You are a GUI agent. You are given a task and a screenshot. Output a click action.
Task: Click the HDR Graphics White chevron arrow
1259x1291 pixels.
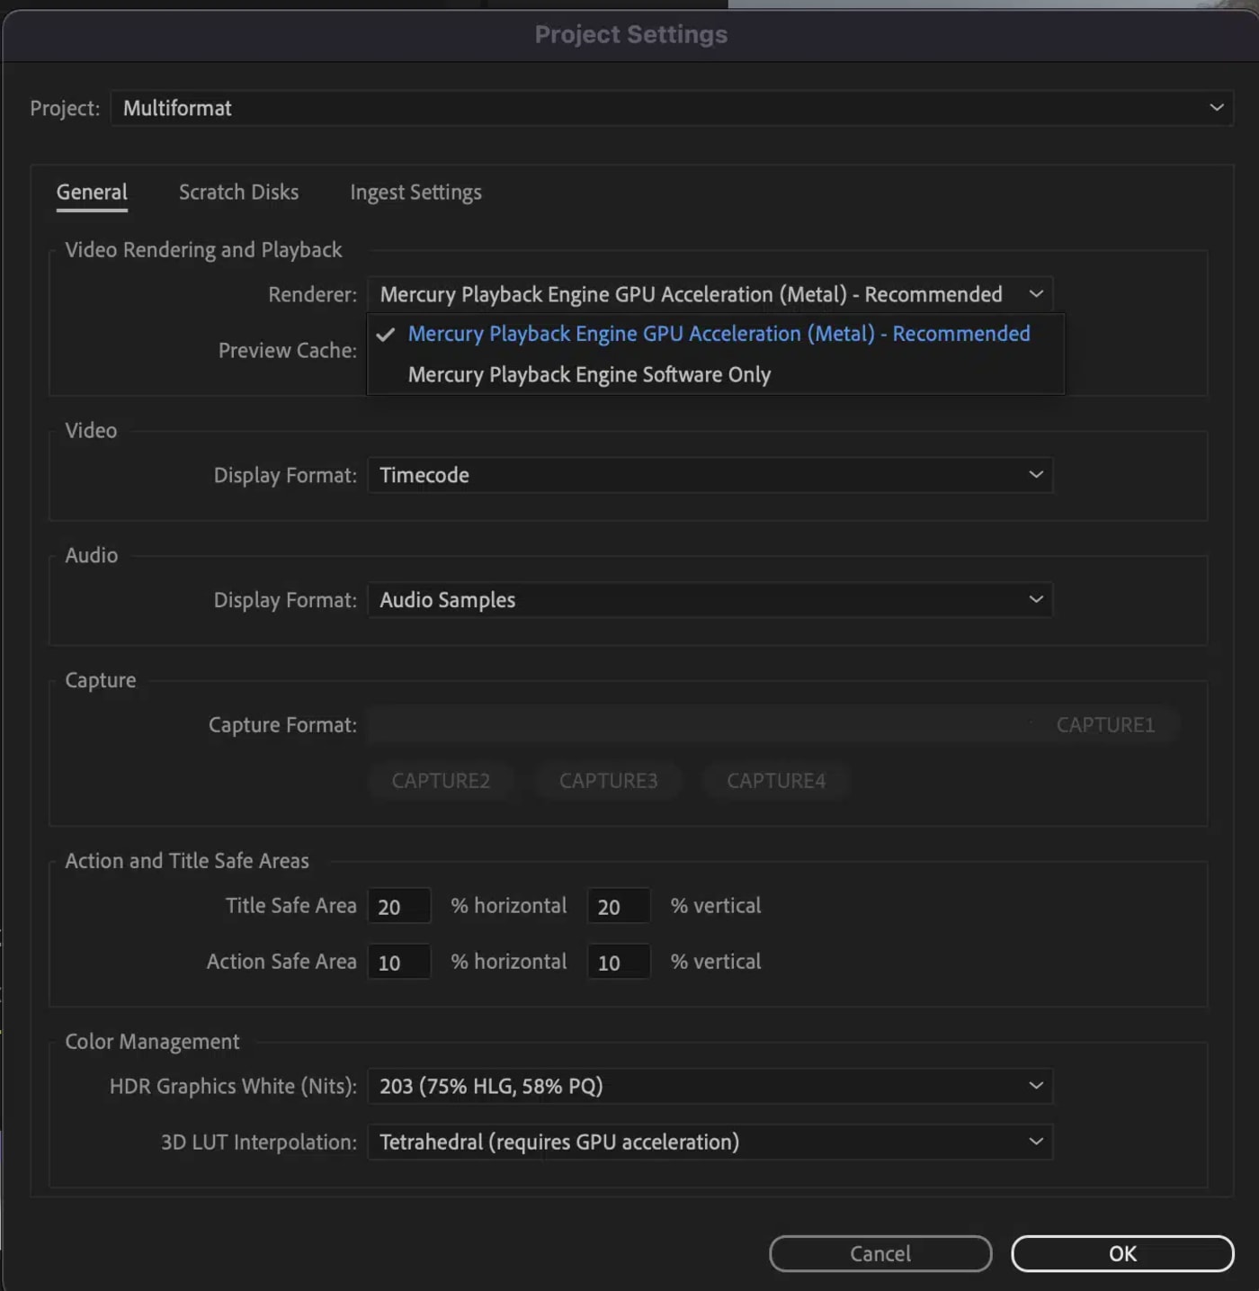pyautogui.click(x=1036, y=1087)
